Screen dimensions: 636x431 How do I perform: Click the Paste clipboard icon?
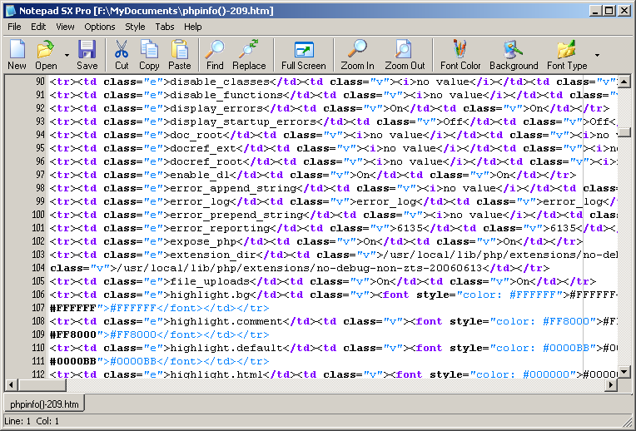pos(179,55)
